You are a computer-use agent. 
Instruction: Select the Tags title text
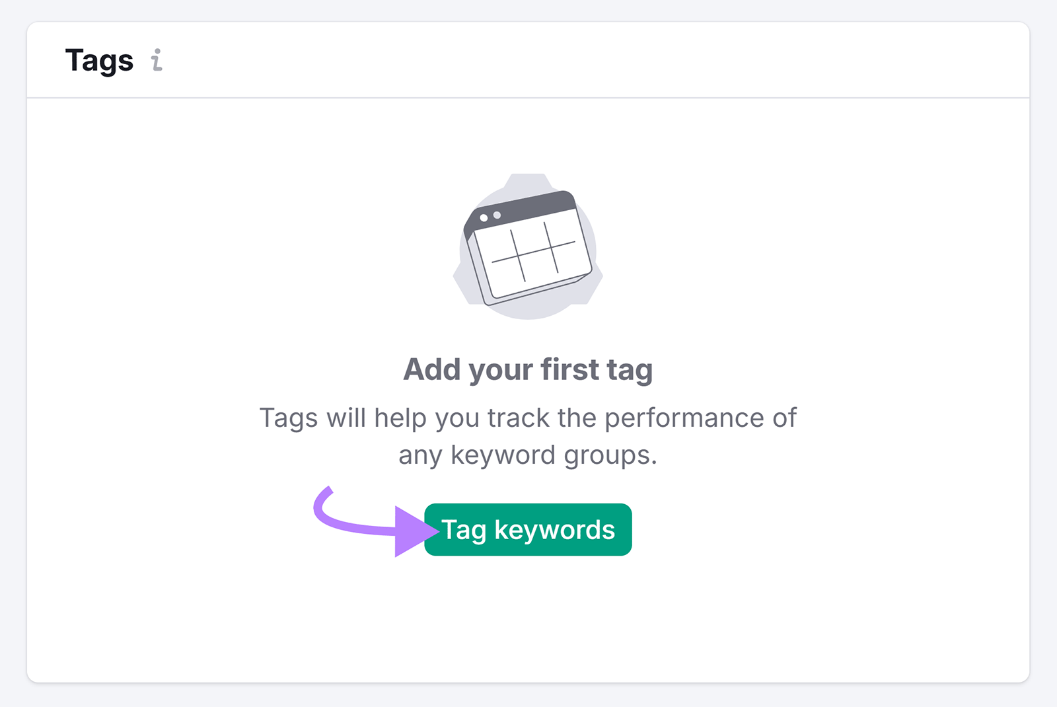click(100, 61)
